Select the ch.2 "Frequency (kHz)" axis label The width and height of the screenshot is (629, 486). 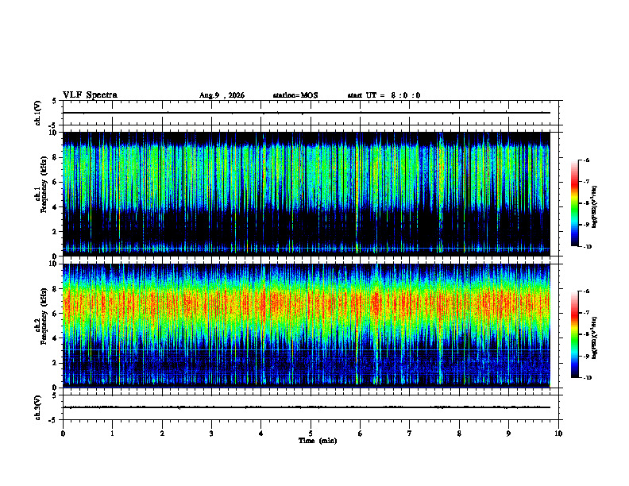pyautogui.click(x=44, y=316)
